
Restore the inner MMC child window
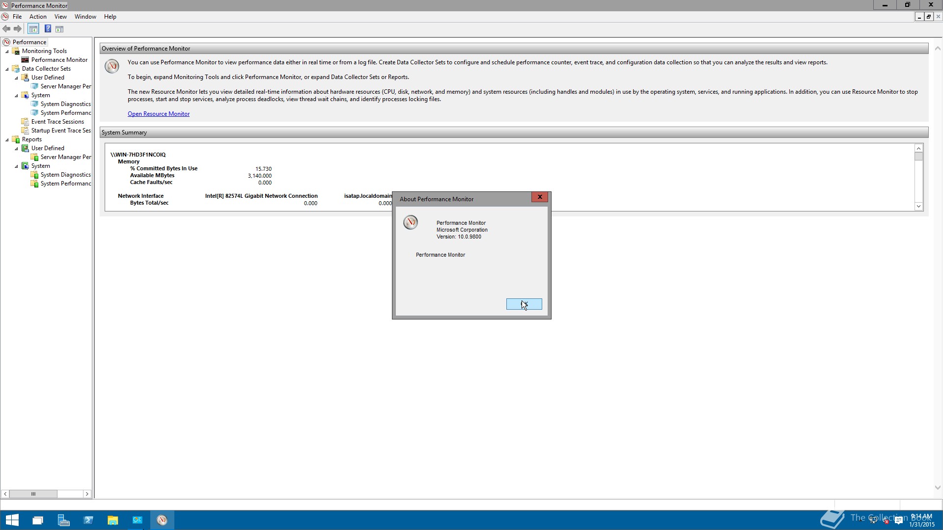(x=929, y=17)
